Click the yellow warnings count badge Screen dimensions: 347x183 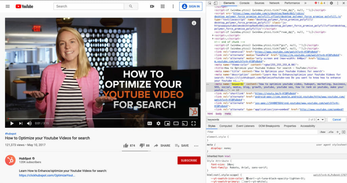[x=323, y=3]
